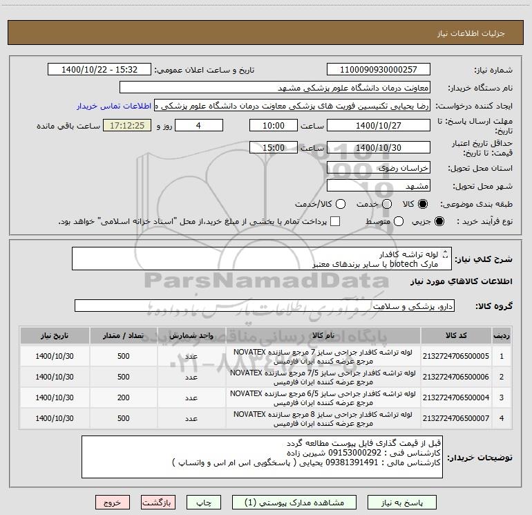The height and width of the screenshot is (515, 532).
Task: Select the متوسط purchase type radio
Action: [x=399, y=221]
